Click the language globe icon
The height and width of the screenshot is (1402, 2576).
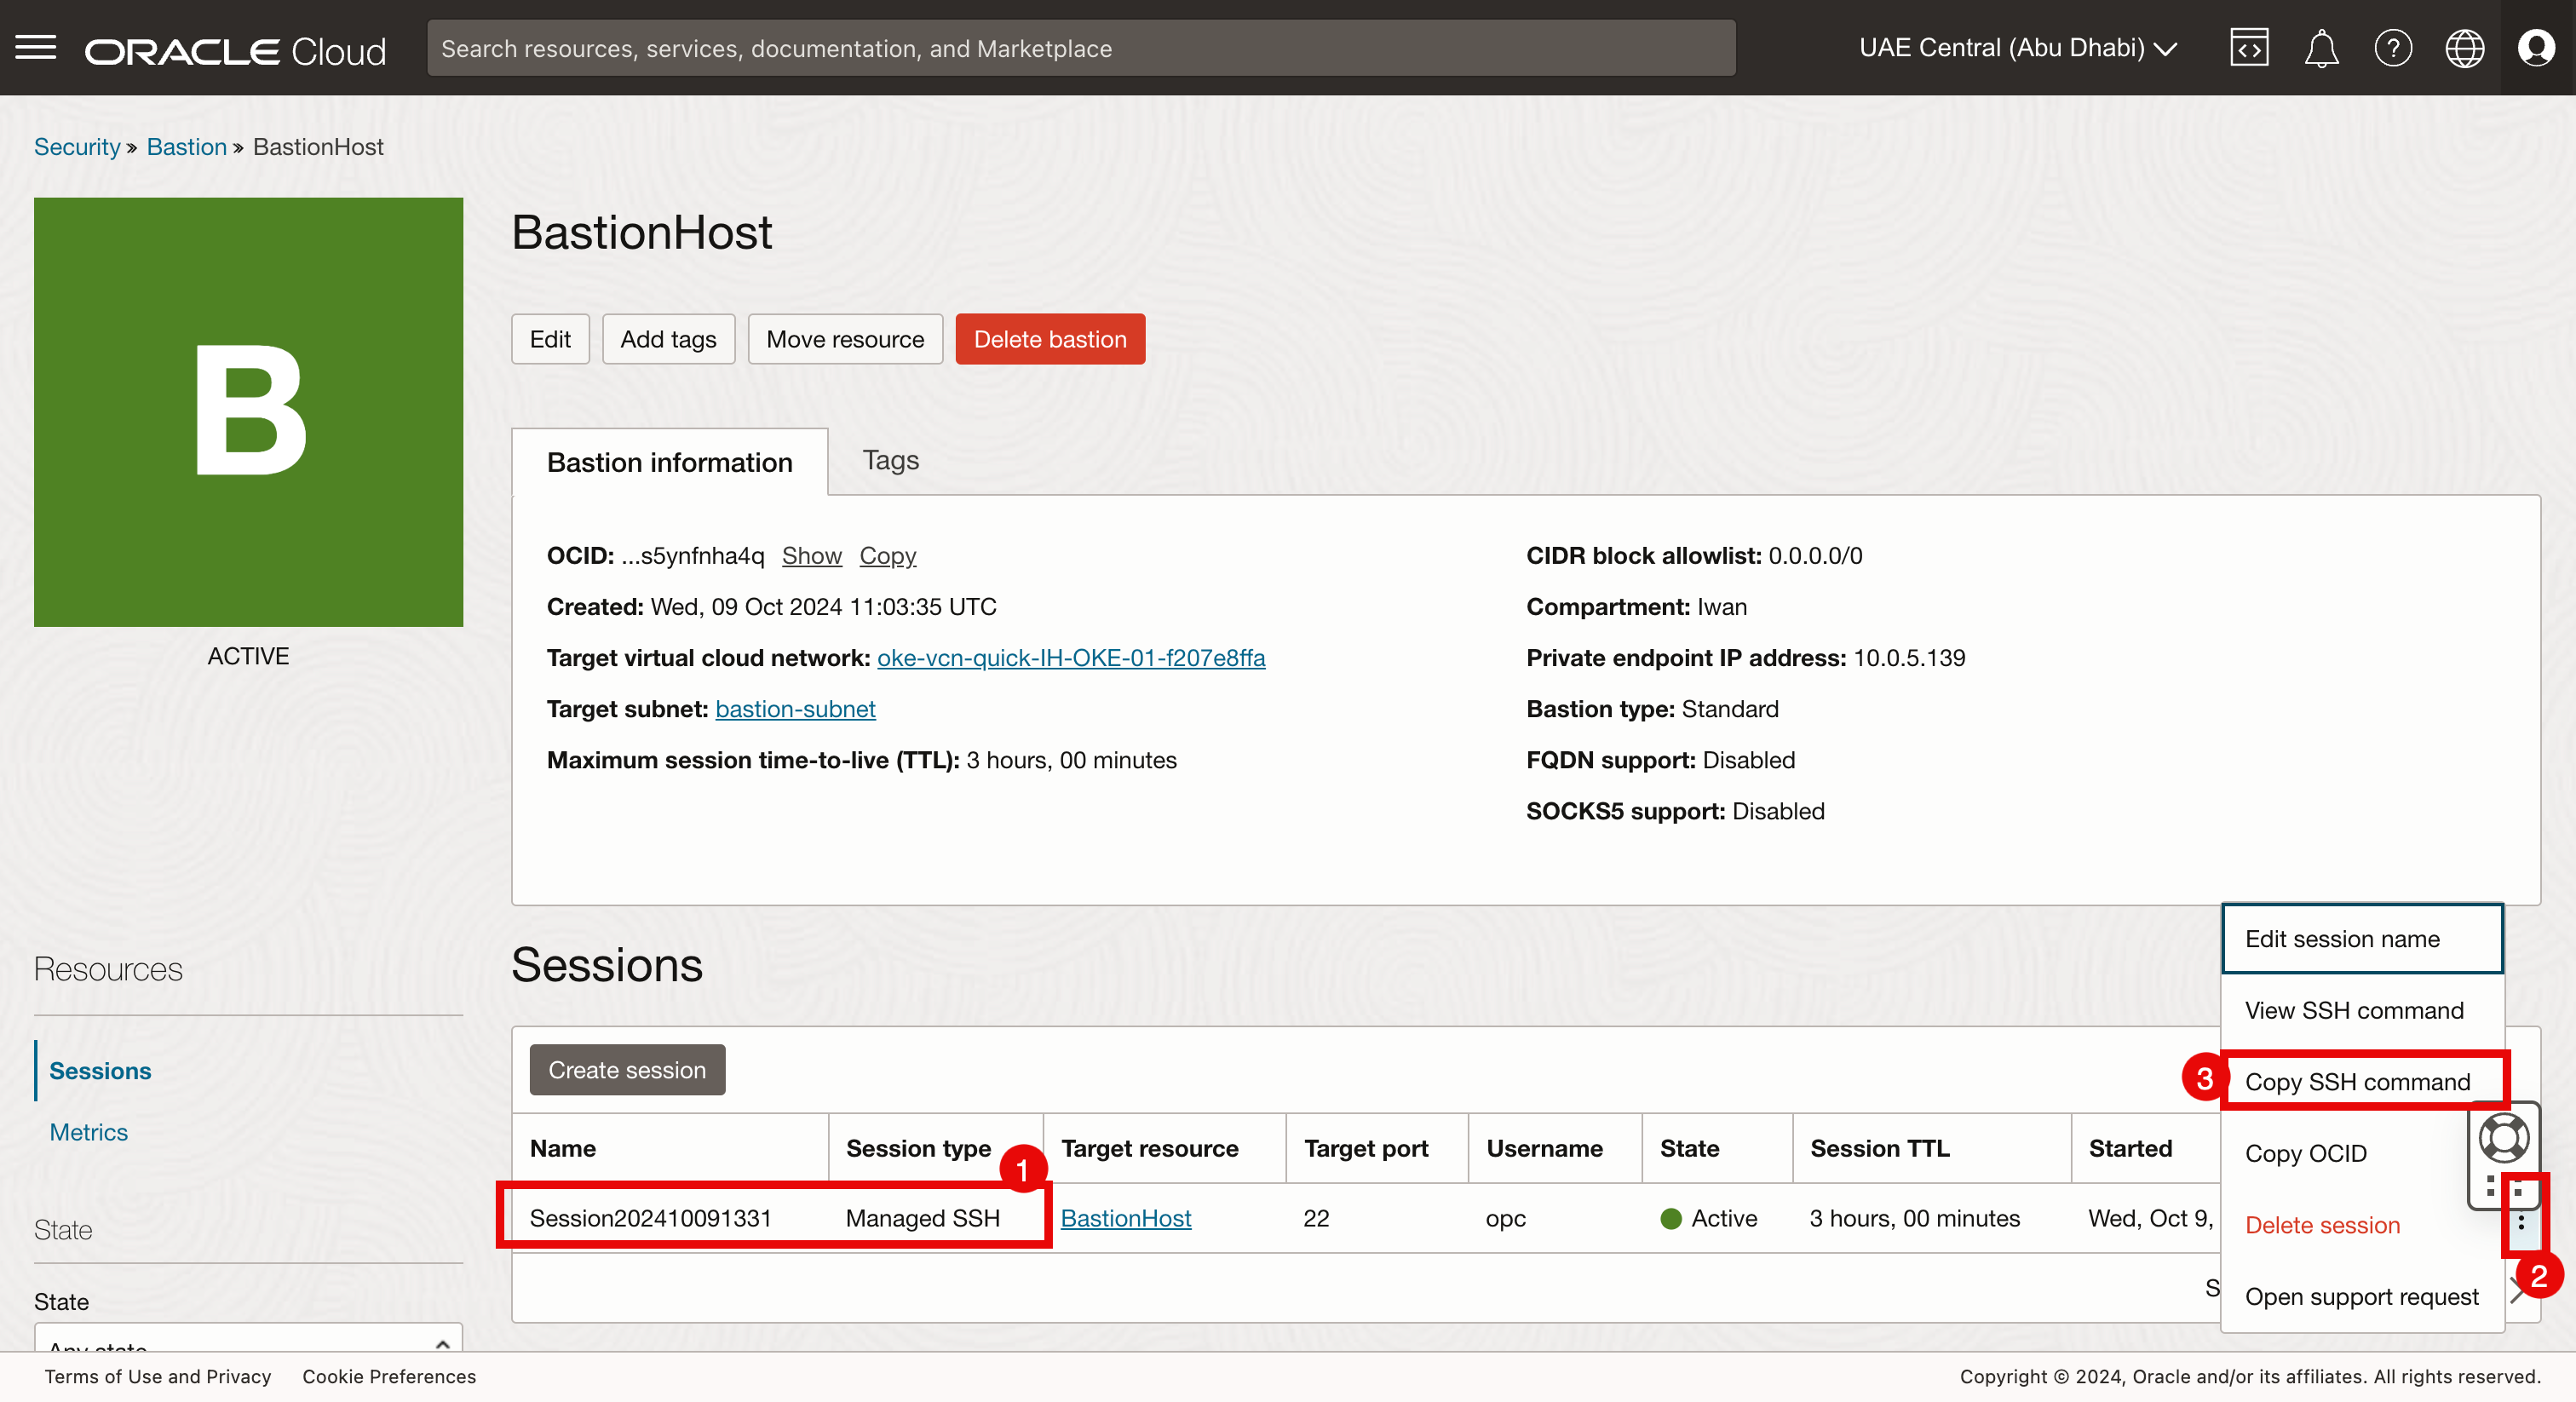(x=2464, y=48)
